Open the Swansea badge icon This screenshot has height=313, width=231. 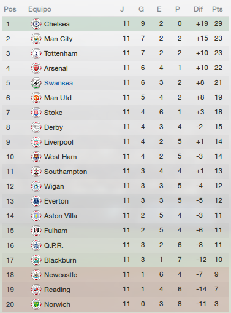36,83
